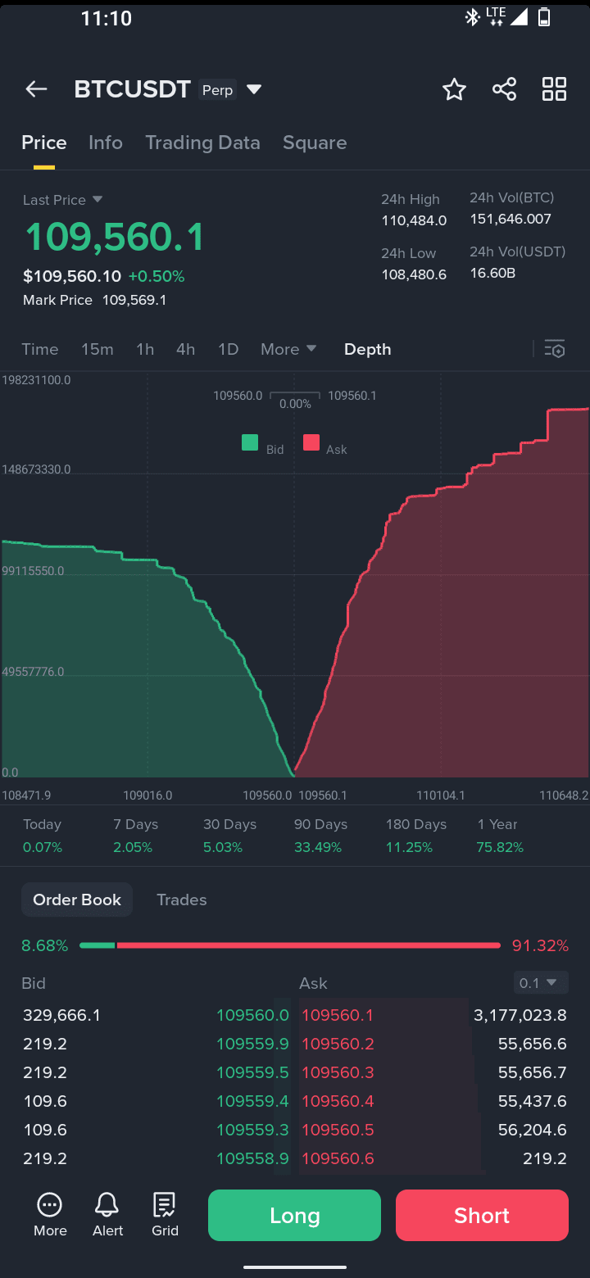Select ask price 109560.5
This screenshot has height=1278, width=590.
pos(338,1130)
